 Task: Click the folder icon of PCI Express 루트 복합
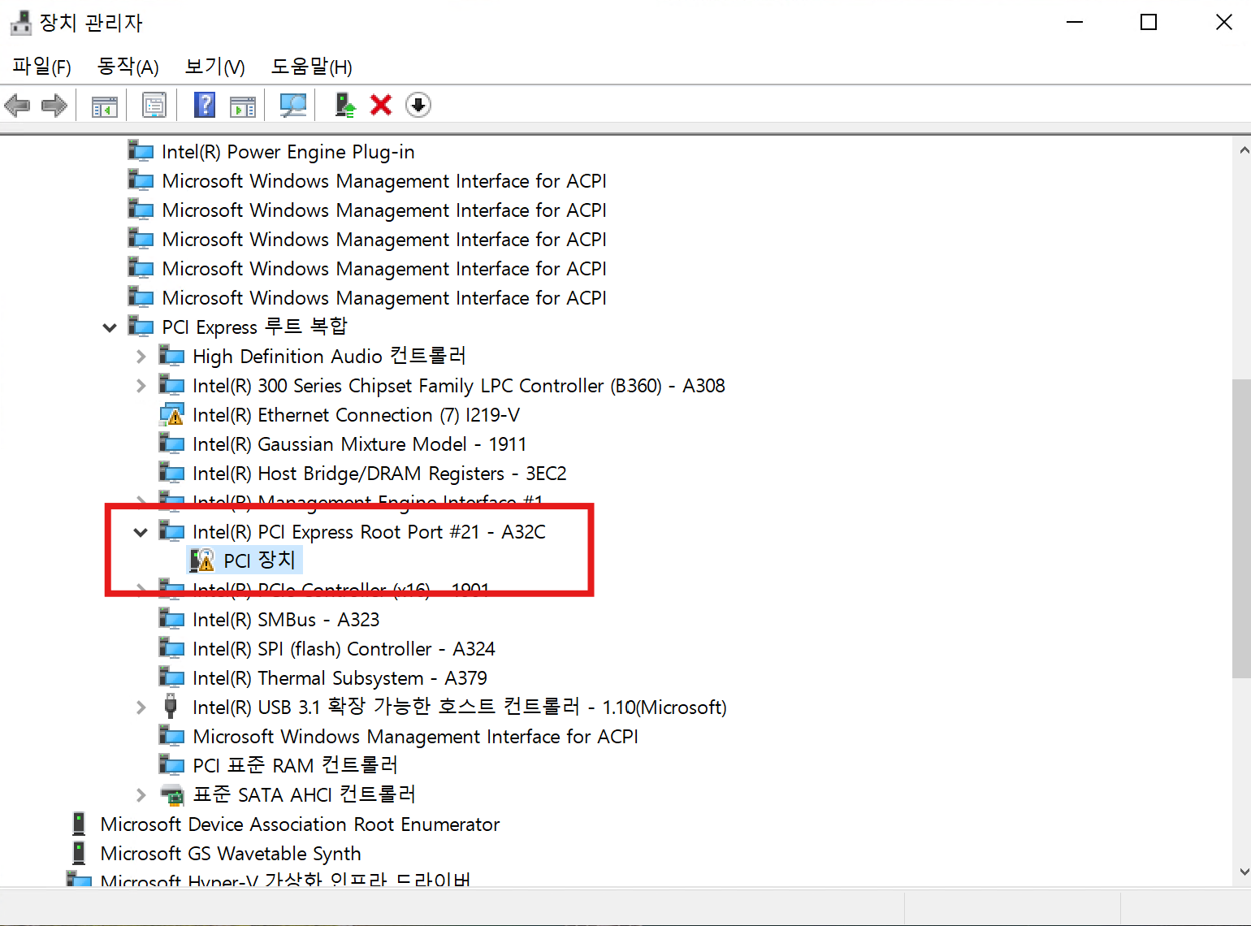[141, 326]
